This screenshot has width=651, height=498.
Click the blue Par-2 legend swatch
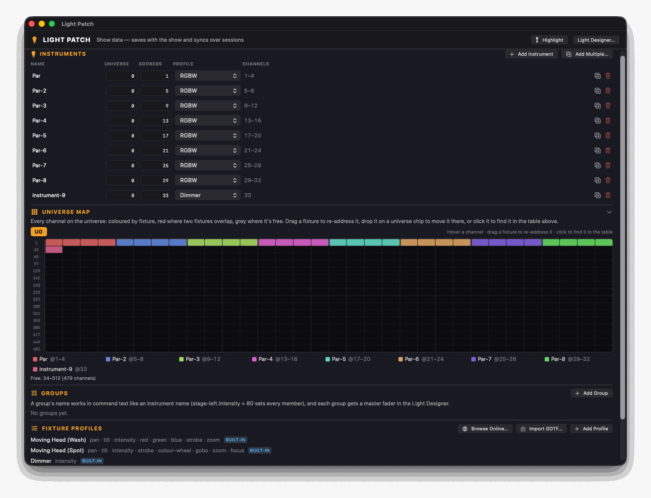(x=108, y=359)
